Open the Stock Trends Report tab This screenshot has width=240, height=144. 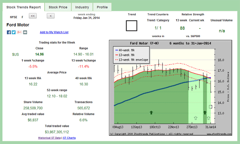pyautogui.click(x=23, y=7)
